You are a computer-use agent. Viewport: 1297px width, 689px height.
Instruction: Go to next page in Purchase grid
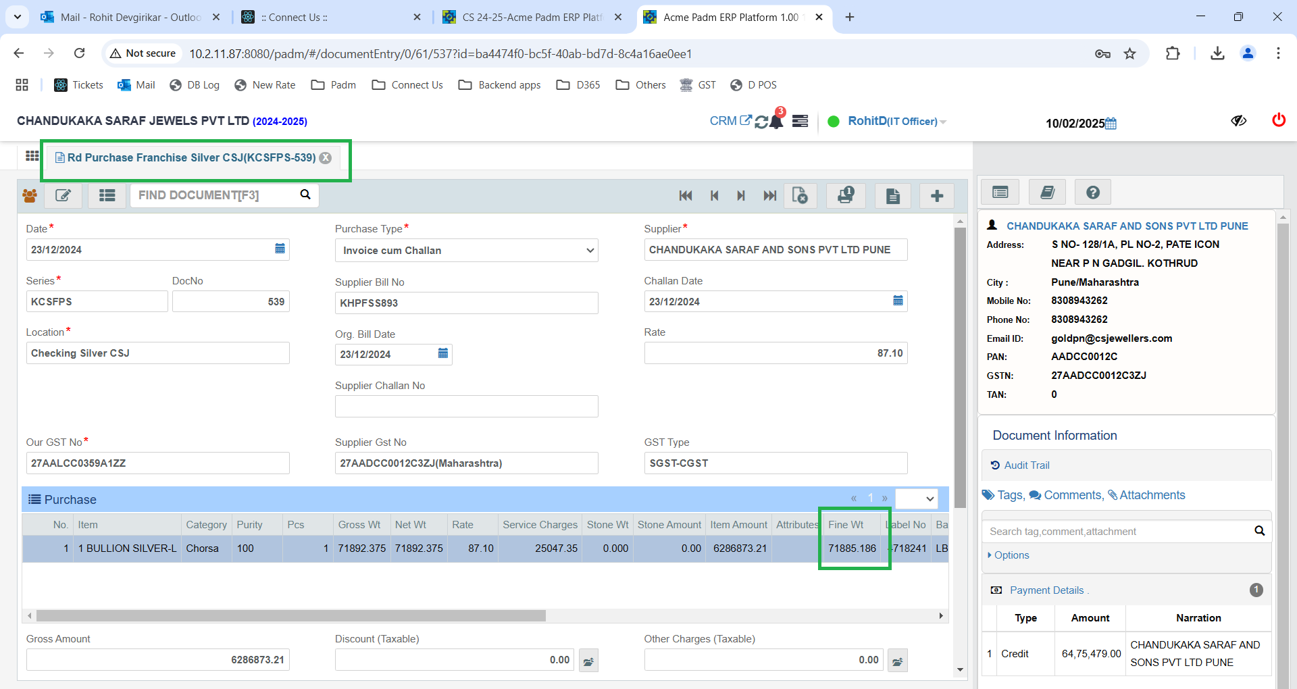point(884,499)
